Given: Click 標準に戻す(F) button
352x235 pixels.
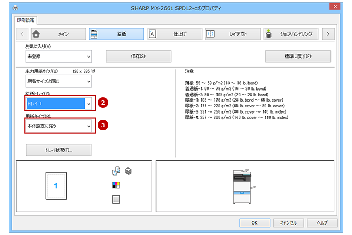Looking at the screenshot, I should (298, 57).
